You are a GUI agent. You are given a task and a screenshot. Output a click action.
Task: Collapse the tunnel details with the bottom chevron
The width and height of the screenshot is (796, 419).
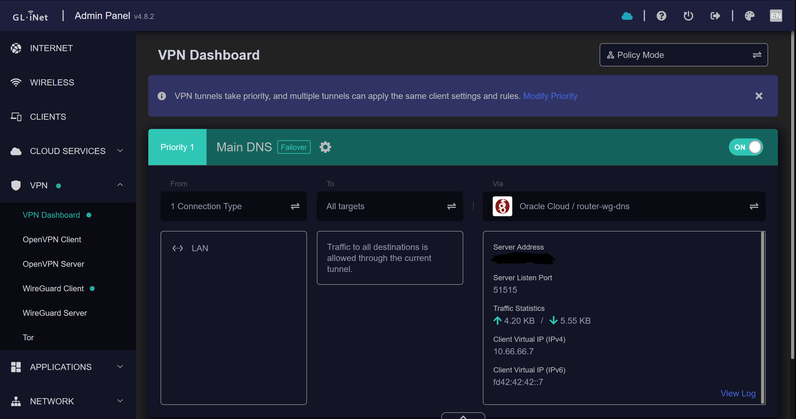tap(463, 416)
